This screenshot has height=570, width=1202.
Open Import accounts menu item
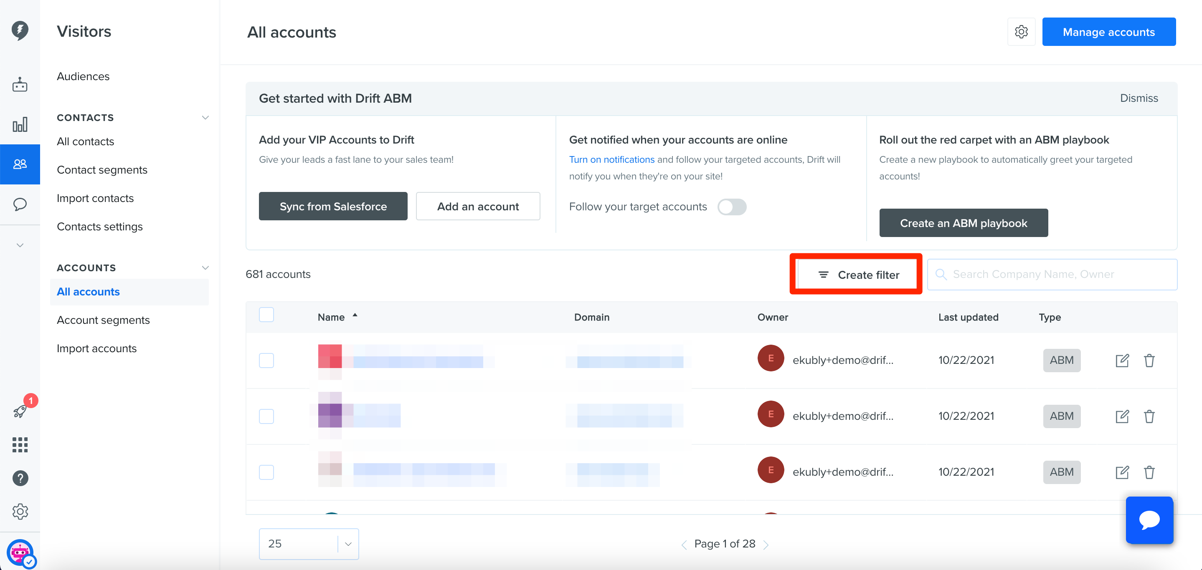[96, 348]
